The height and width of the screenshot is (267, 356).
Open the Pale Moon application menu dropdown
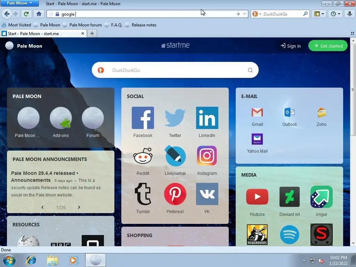pyautogui.click(x=19, y=3)
